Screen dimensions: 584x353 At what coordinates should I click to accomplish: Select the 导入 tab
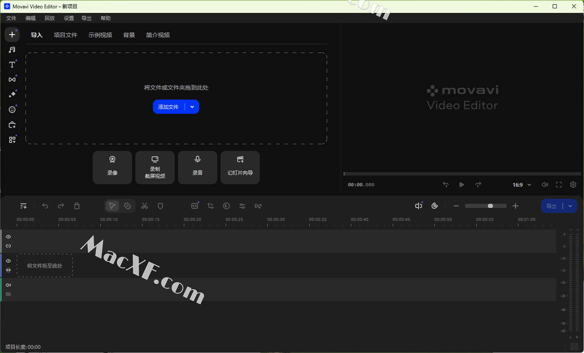37,35
